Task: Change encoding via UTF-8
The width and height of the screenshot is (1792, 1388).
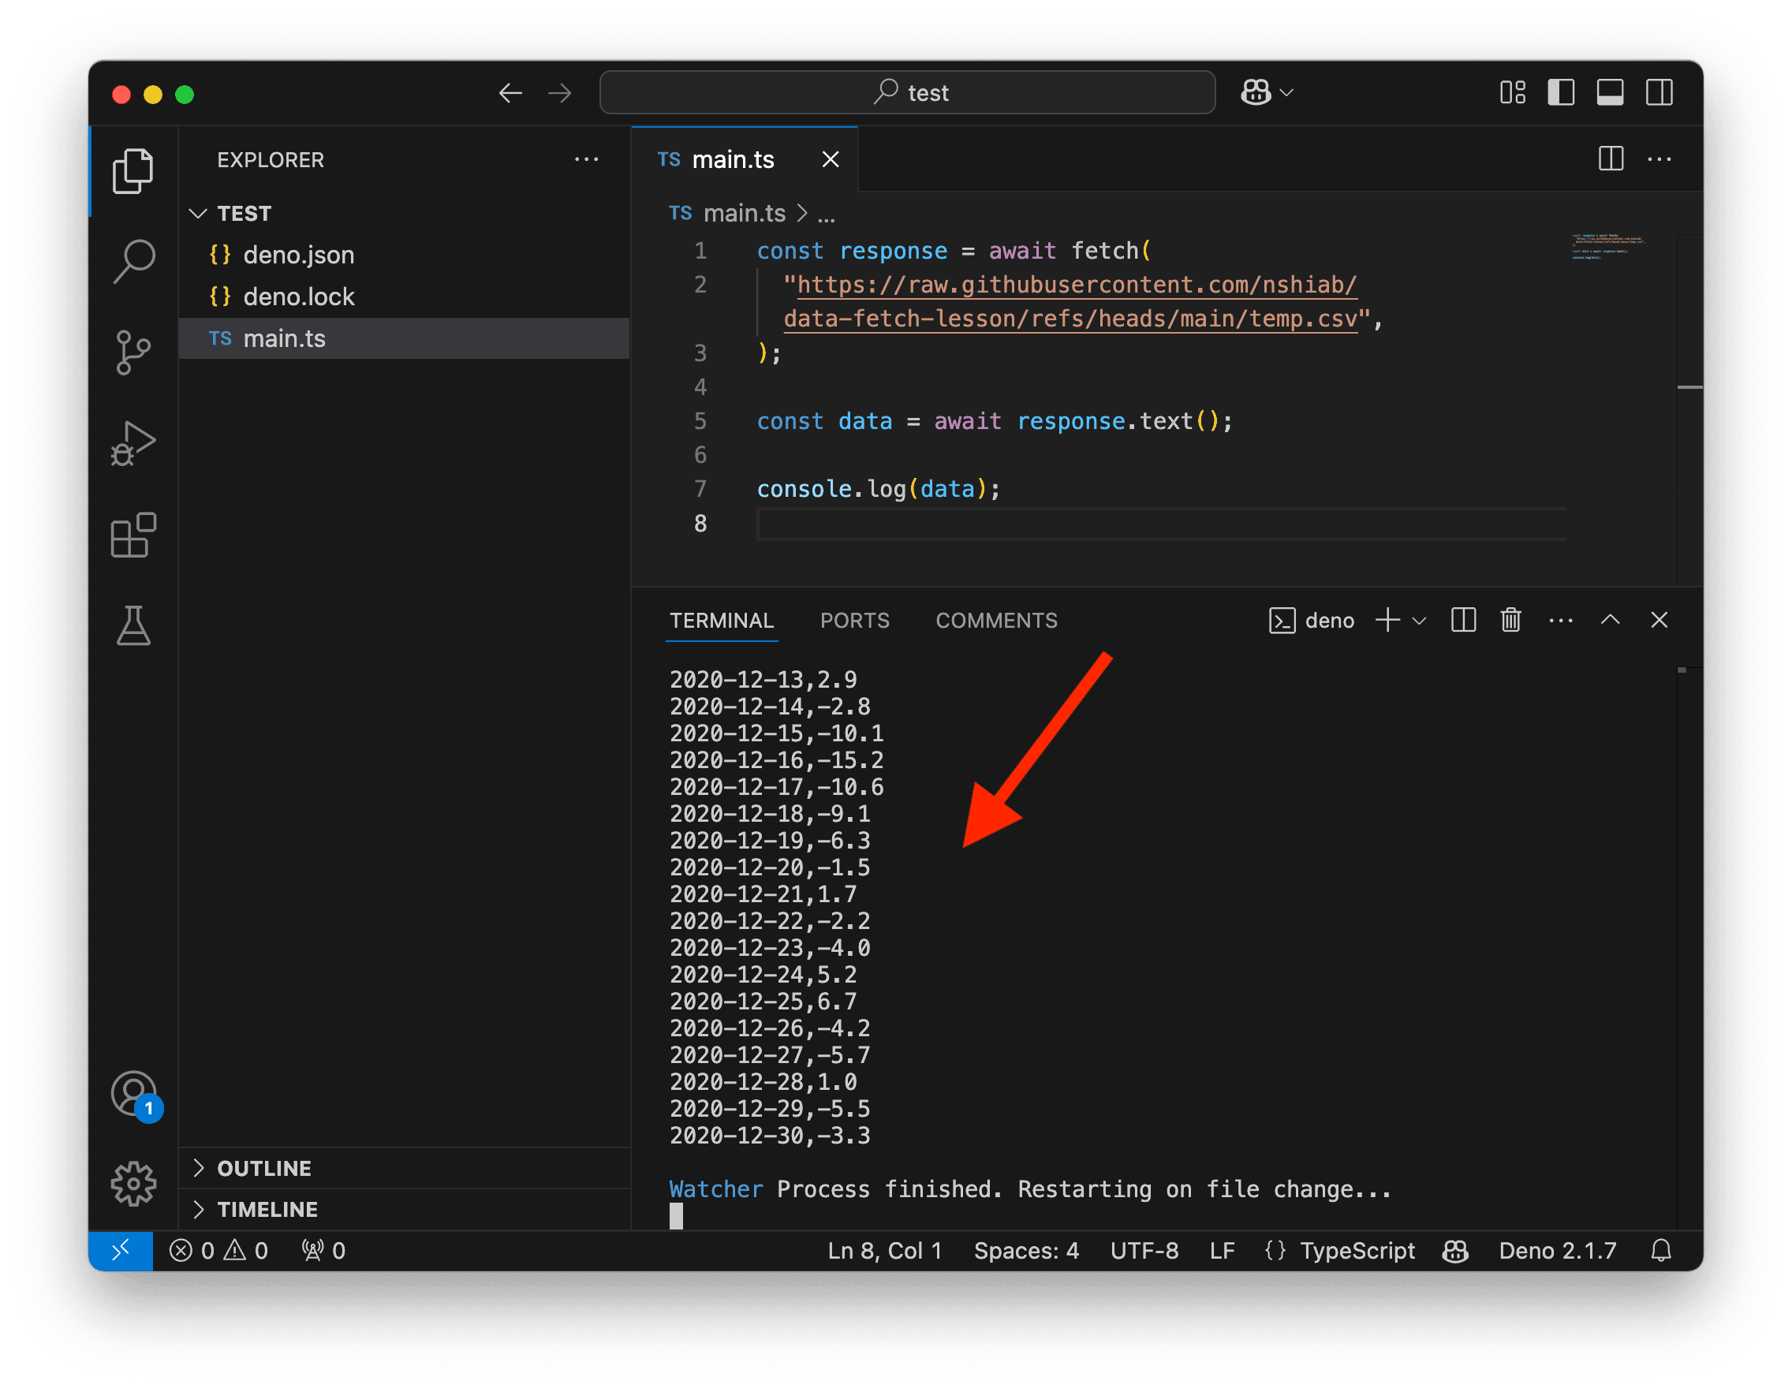Action: (1144, 1250)
